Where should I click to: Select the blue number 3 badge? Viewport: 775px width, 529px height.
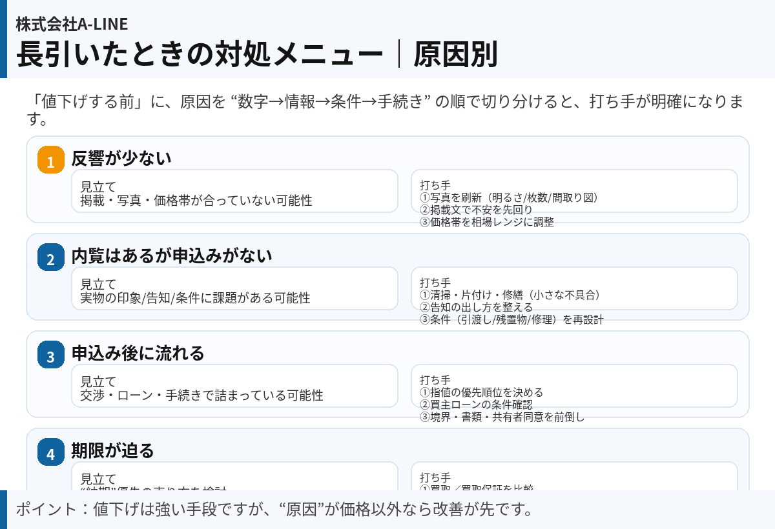pos(51,355)
